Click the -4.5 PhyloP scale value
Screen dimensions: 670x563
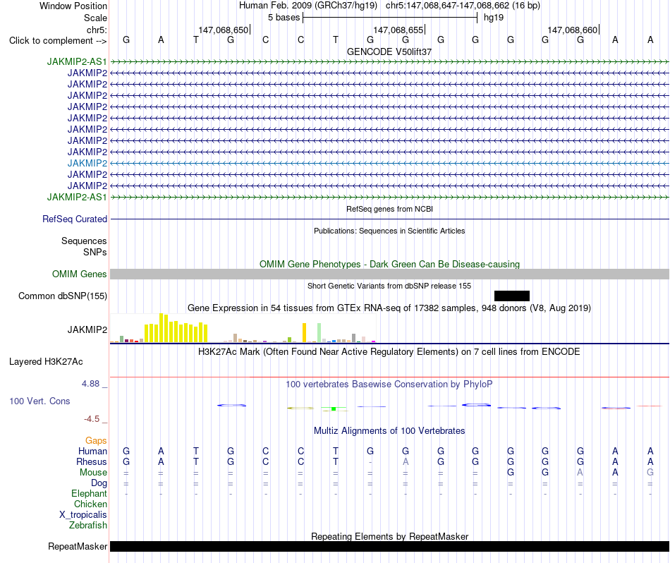point(92,419)
